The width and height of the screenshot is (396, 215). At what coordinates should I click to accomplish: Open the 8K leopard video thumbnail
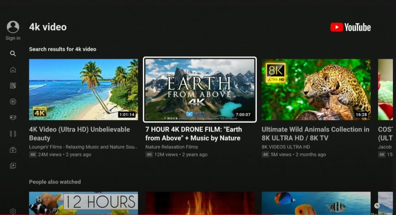(x=316, y=89)
